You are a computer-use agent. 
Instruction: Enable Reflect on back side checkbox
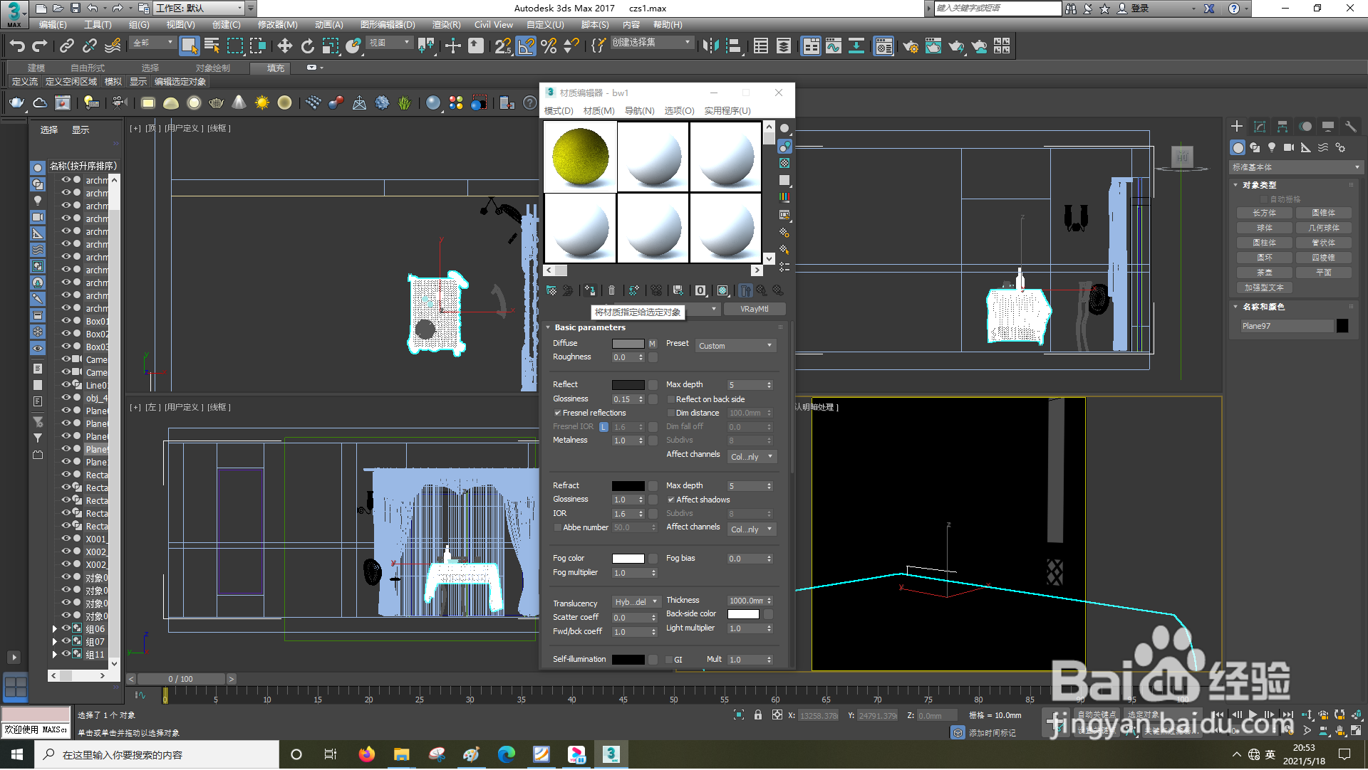pos(671,400)
